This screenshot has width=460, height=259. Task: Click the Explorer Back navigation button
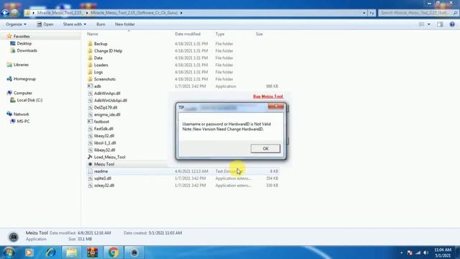[x=5, y=13]
